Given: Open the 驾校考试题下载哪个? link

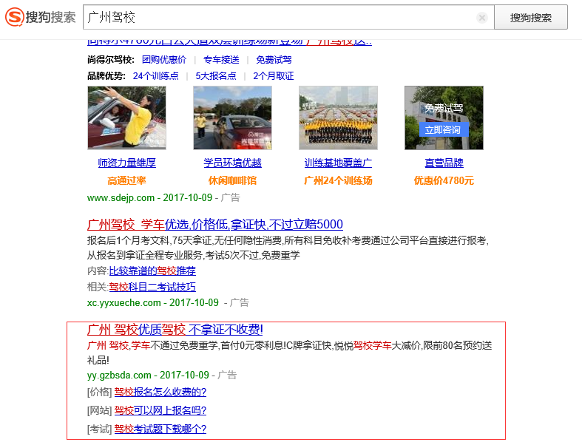Looking at the screenshot, I should 160,429.
